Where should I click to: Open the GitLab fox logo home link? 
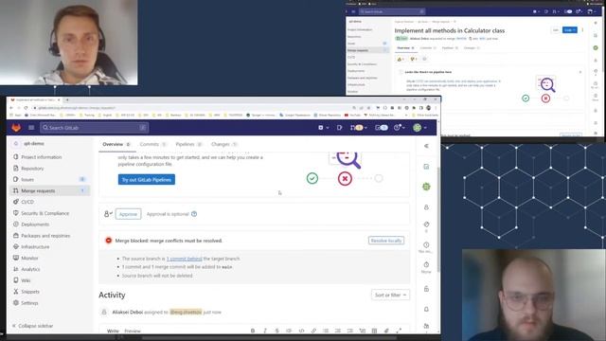16,127
